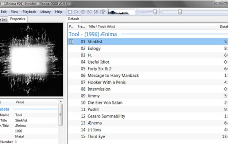Switch to the Album List tab

pos(4,19)
